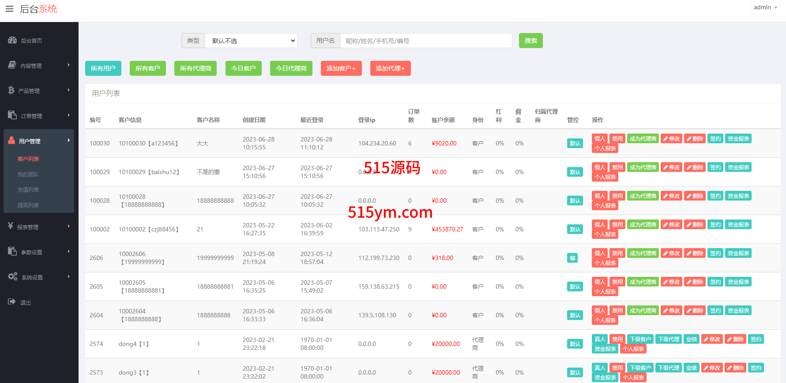Toggle 禁用 for user 100002

point(617,225)
